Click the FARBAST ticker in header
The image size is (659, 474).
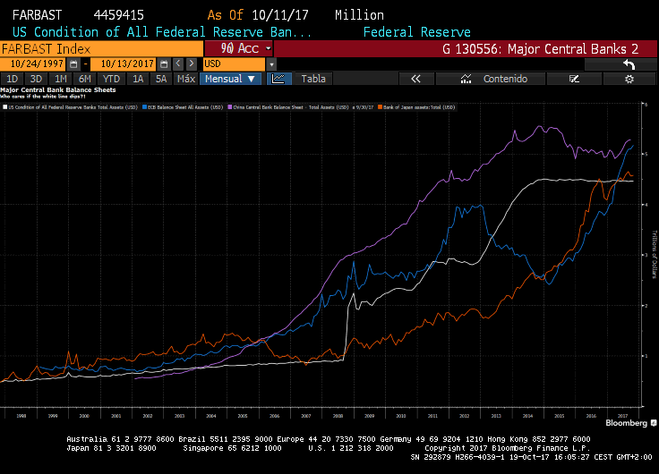(37, 15)
